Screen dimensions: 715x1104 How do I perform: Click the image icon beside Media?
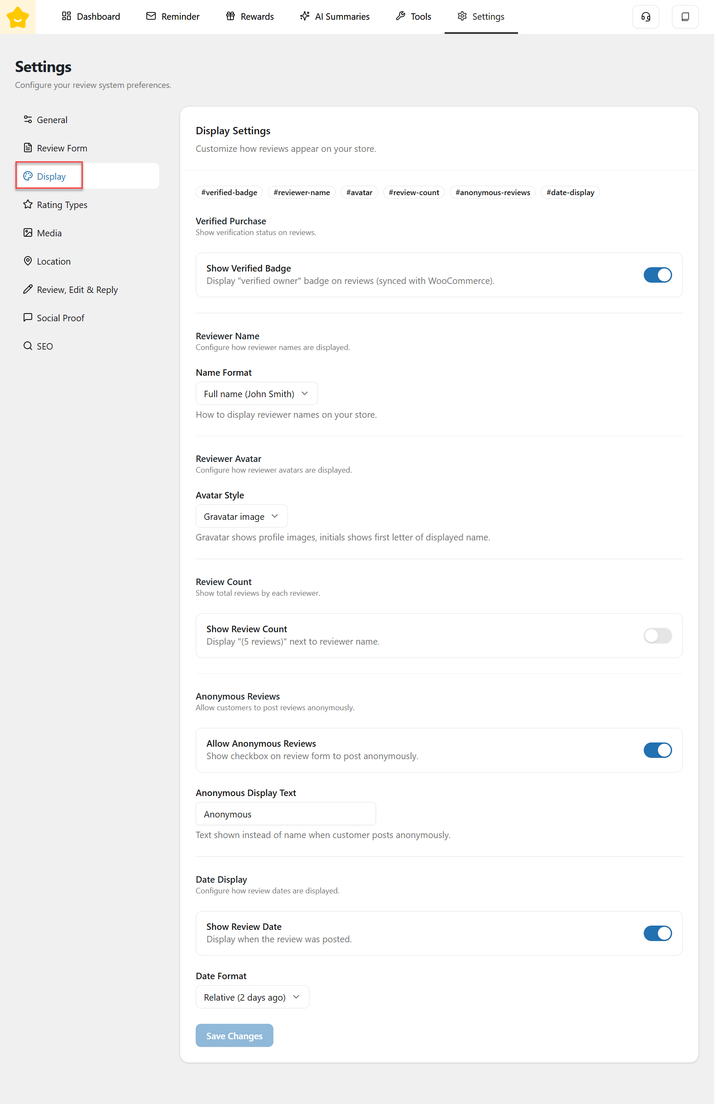pyautogui.click(x=28, y=233)
